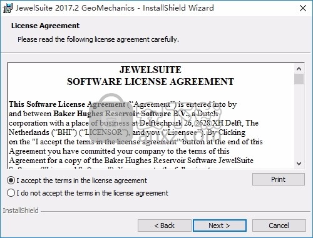Screen dimensions: 313x238
Task: Proceed with the Next button
Action: (220, 226)
